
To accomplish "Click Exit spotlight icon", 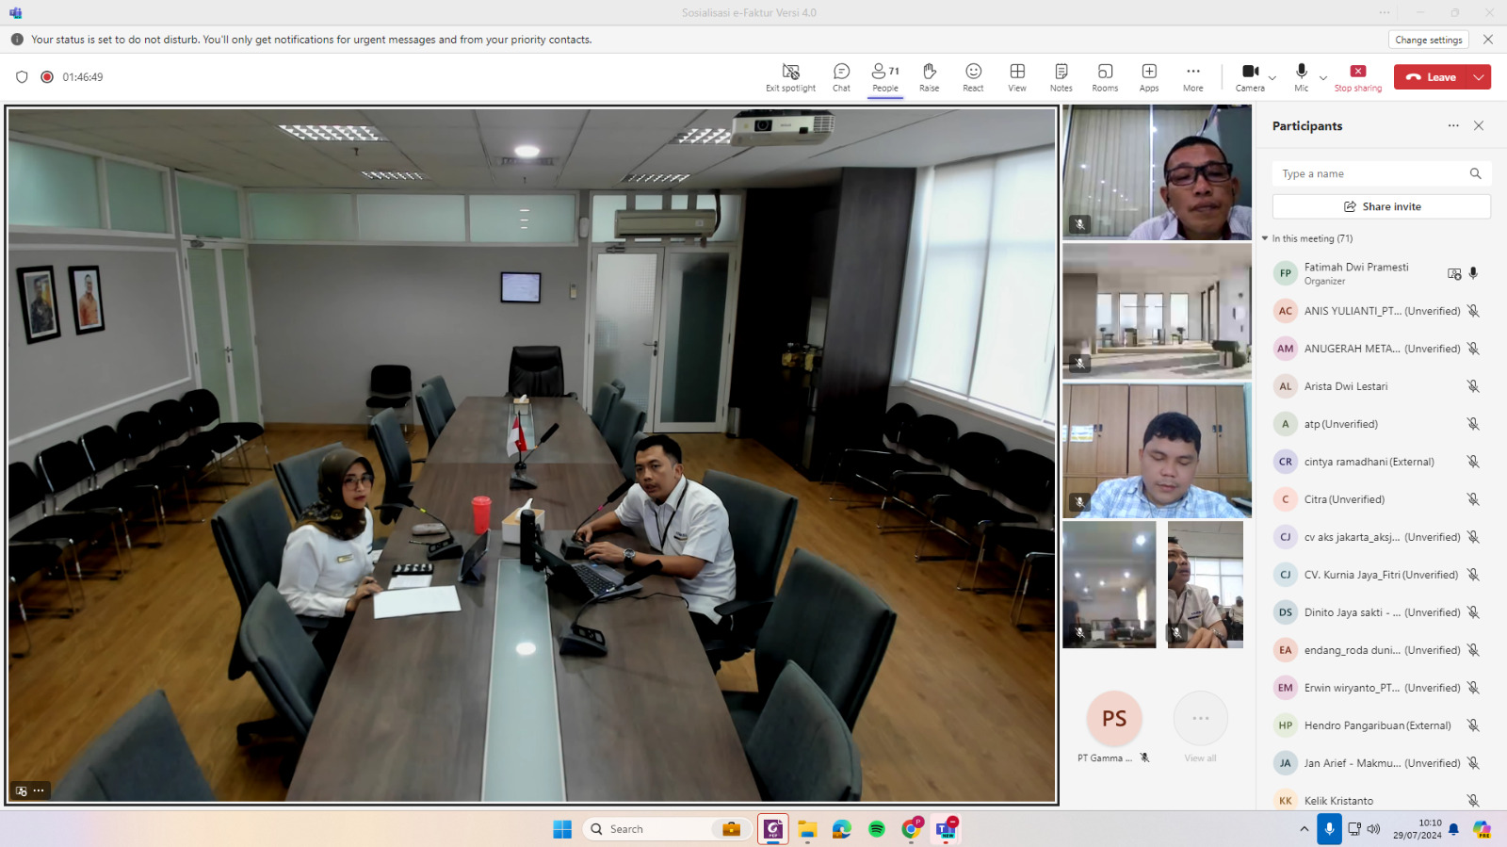I will click(790, 76).
